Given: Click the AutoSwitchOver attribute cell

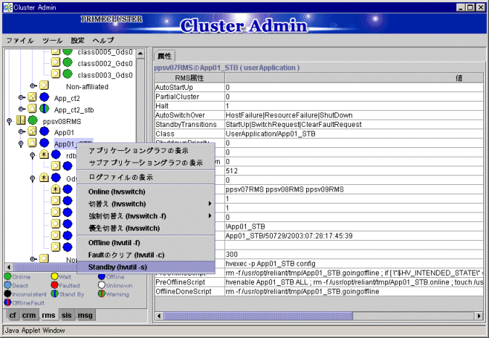Looking at the screenshot, I should tap(189, 115).
